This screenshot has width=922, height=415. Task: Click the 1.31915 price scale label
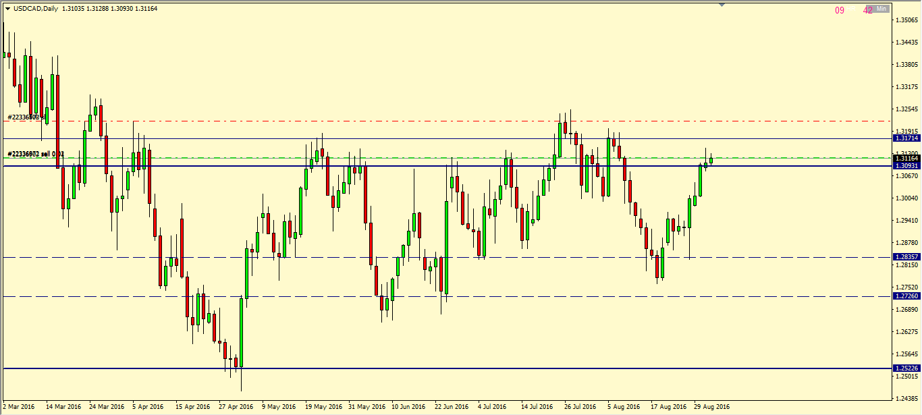pos(907,132)
